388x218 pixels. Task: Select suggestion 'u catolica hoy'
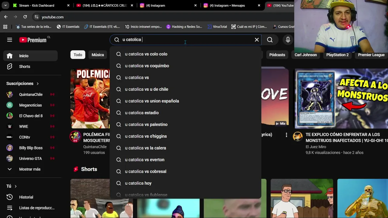pyautogui.click(x=185, y=183)
